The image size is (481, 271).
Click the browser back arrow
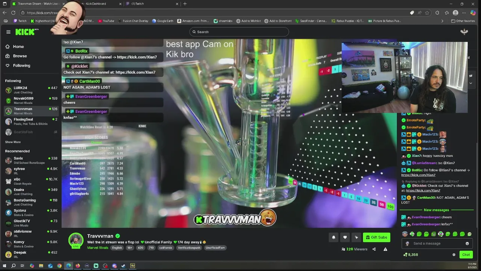(x=5, y=13)
